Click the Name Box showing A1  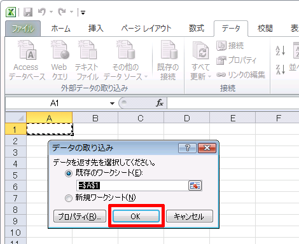point(57,103)
